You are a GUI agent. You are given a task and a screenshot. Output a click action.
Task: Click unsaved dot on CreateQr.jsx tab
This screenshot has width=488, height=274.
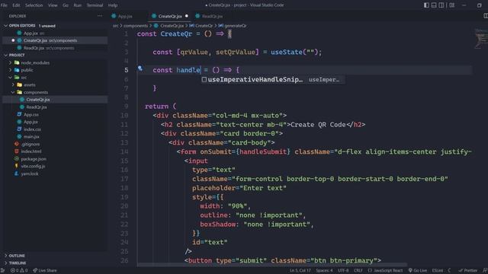pyautogui.click(x=187, y=16)
